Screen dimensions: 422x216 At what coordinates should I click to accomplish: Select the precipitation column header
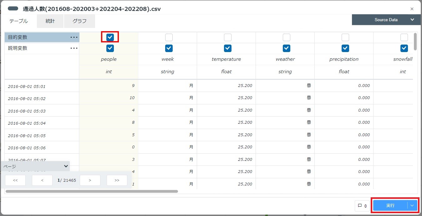(x=344, y=59)
